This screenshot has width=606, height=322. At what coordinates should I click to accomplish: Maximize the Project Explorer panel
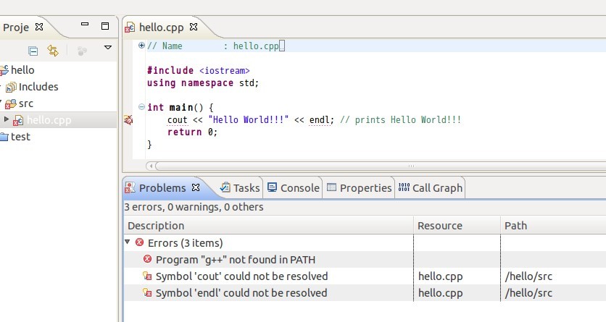point(105,26)
